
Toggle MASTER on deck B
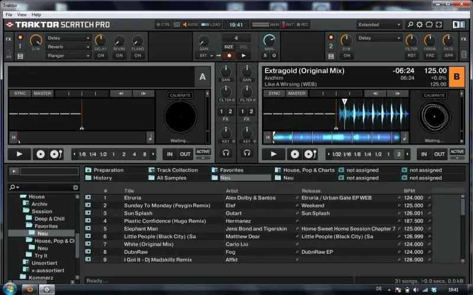coord(296,93)
